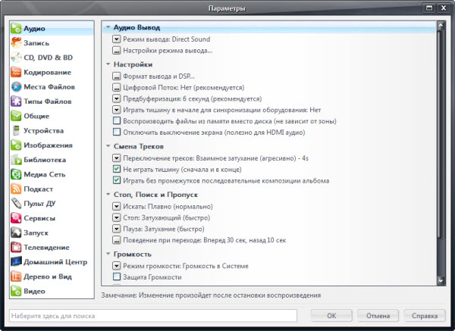Click the Видео icon in sidebar
The image size is (455, 331).
15,291
